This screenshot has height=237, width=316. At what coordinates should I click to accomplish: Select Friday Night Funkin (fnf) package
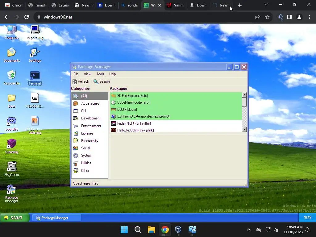(x=176, y=123)
